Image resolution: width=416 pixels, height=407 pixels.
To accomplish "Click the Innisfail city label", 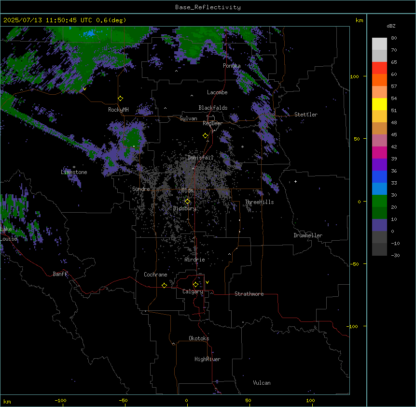I will tap(201, 158).
